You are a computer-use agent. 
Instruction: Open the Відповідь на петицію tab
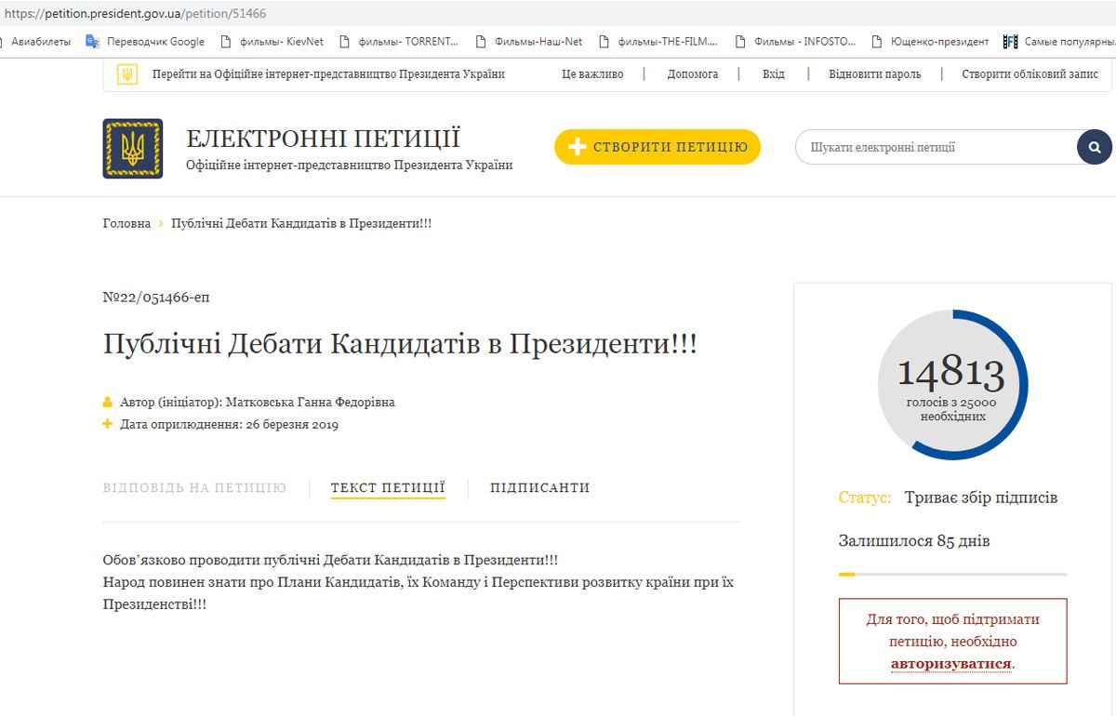(x=194, y=487)
